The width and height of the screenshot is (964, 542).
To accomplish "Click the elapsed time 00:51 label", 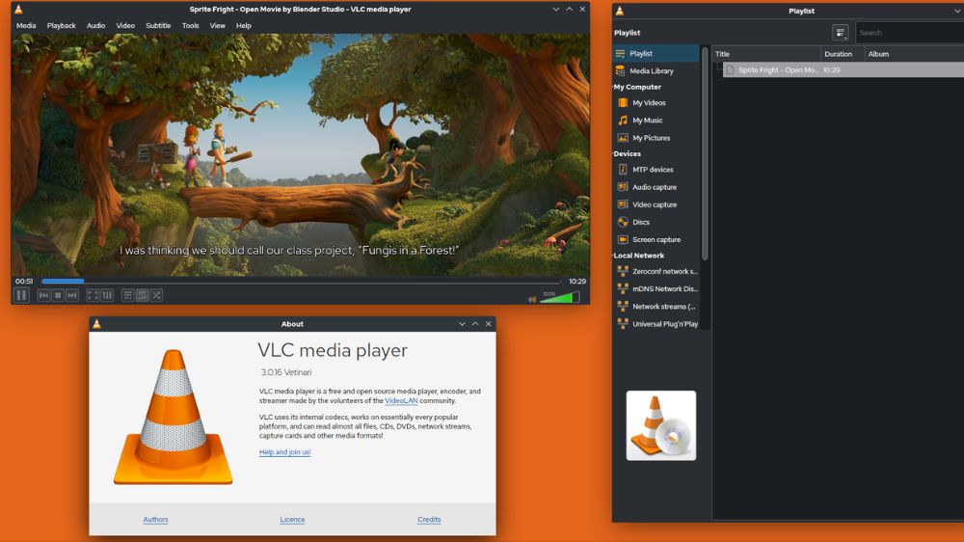I will point(24,282).
